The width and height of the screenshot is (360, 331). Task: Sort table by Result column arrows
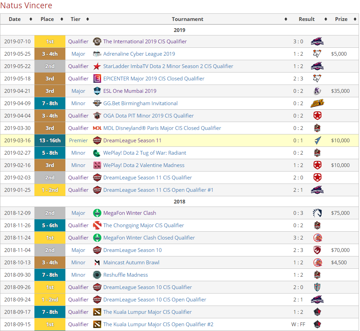click(326, 19)
